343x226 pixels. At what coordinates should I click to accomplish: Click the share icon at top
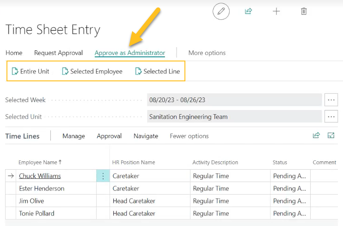248,11
